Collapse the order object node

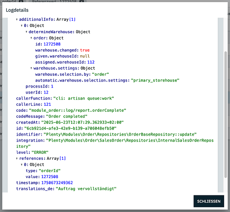pos(31,38)
